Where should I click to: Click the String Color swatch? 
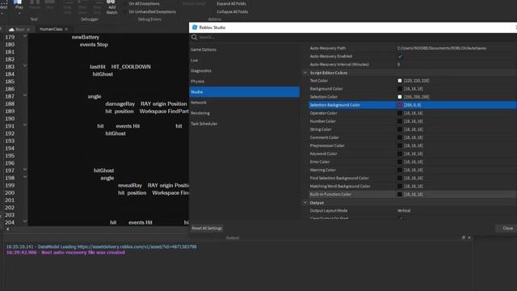(400, 129)
